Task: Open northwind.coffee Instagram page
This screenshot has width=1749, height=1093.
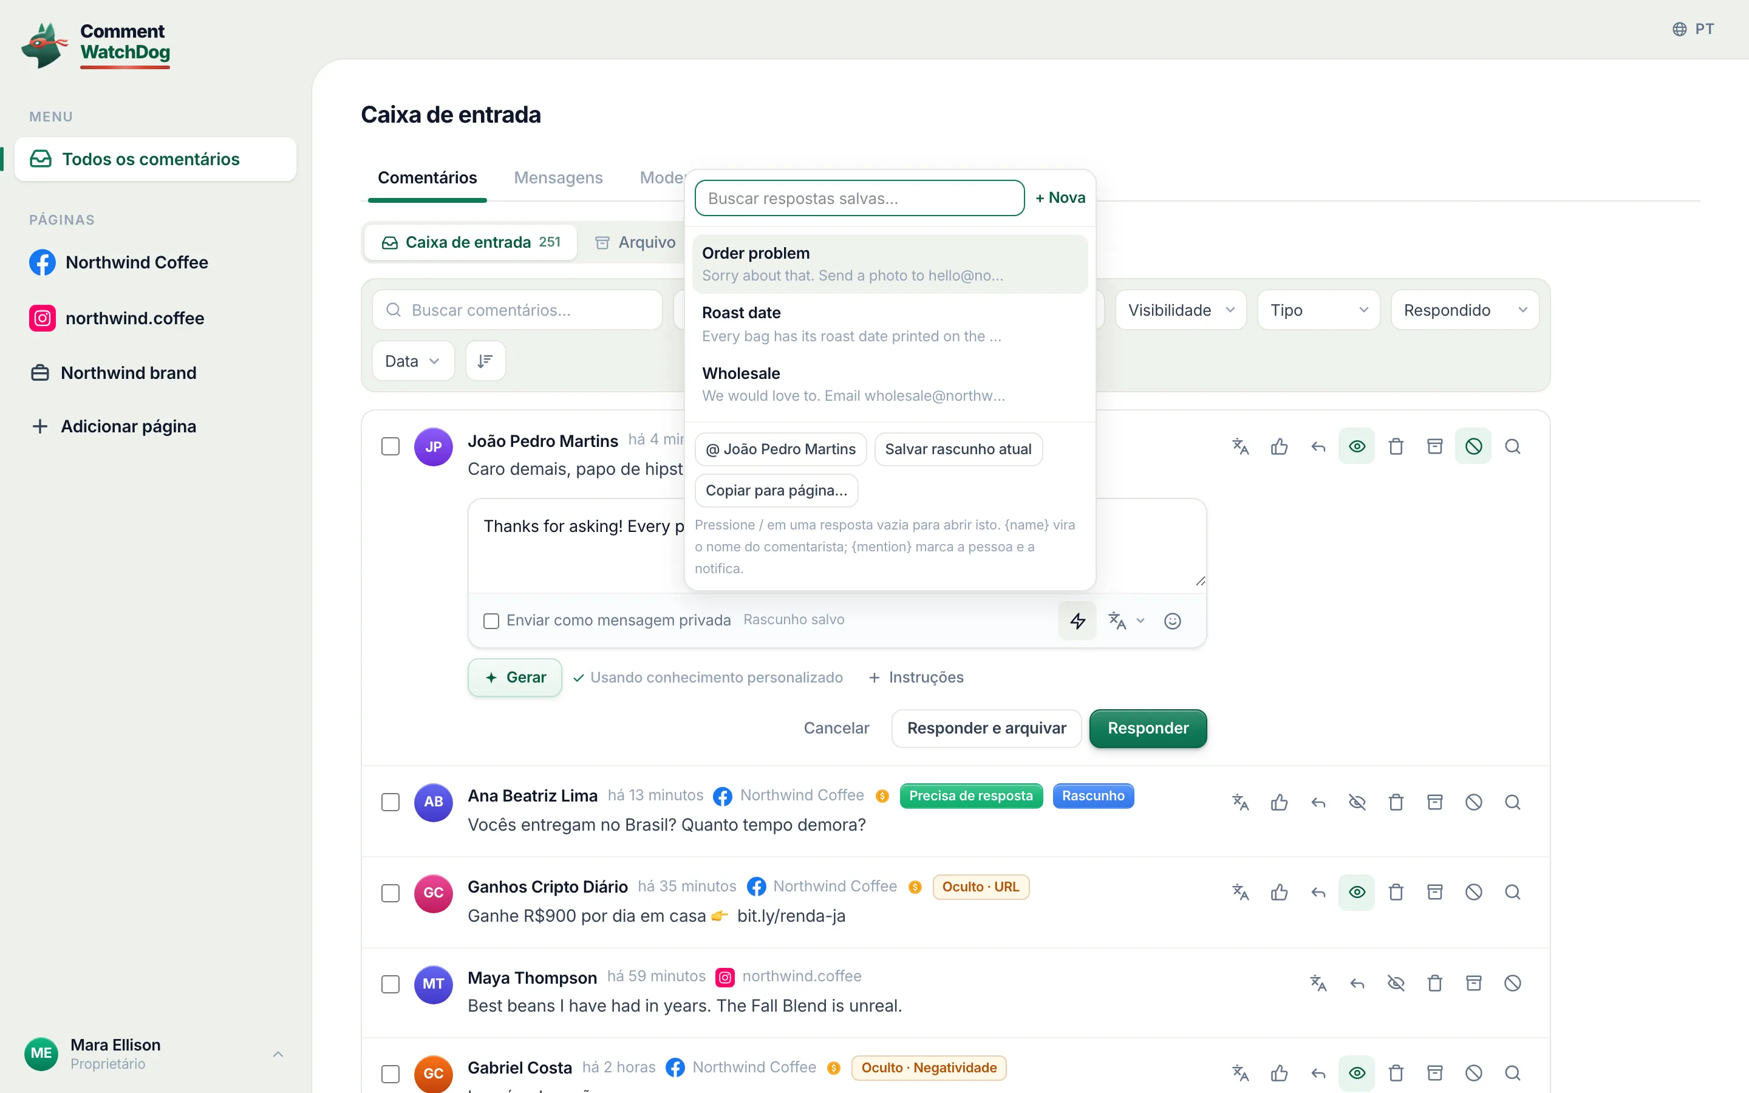Action: click(x=117, y=318)
